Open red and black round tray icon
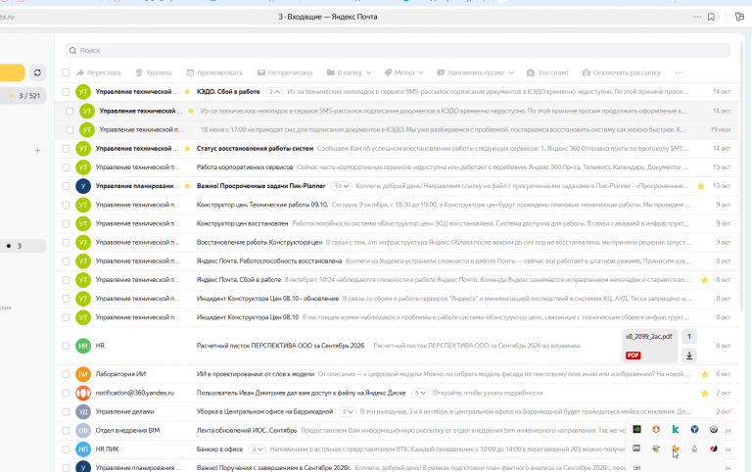752x472 pixels. pos(714,448)
